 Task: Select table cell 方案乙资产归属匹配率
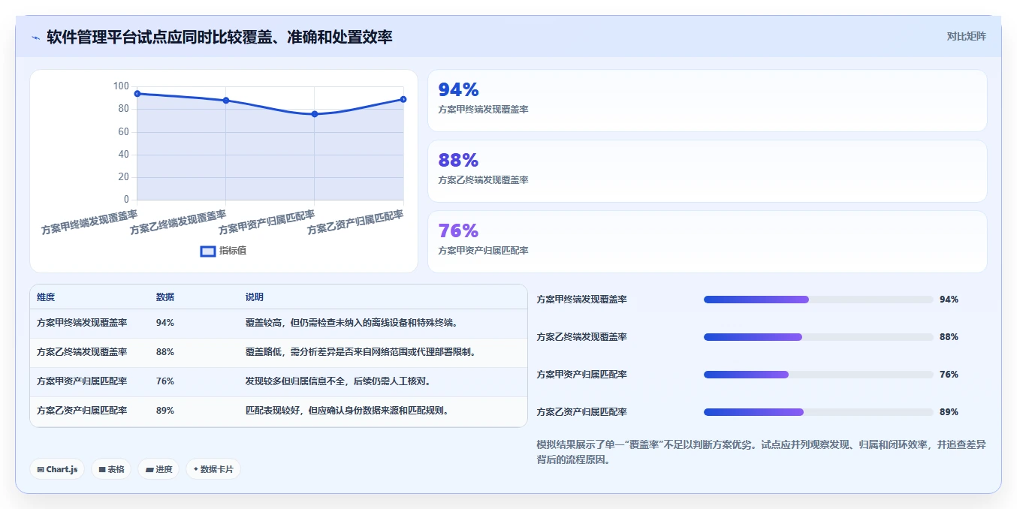(82, 411)
